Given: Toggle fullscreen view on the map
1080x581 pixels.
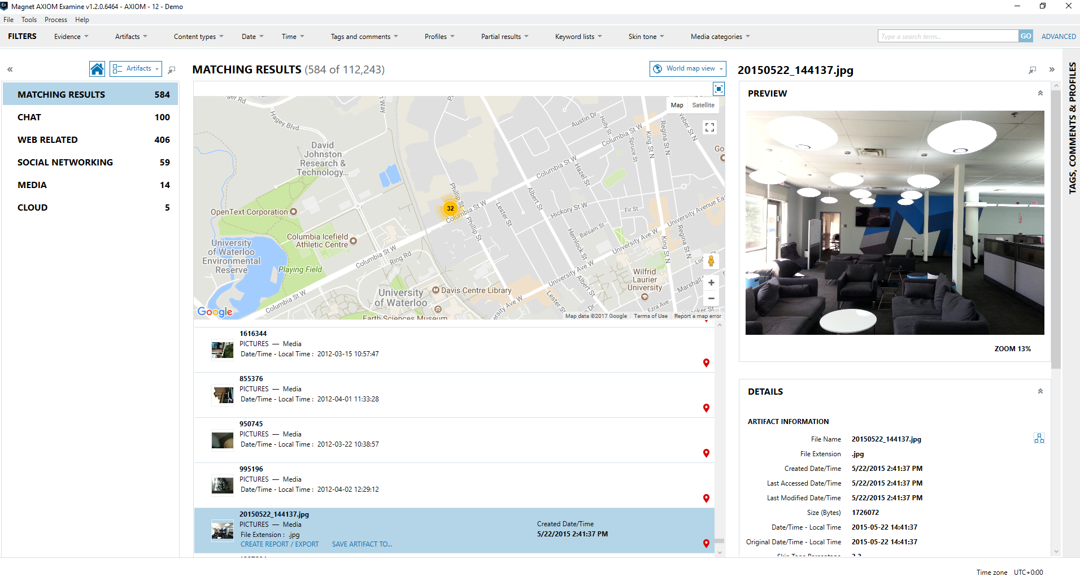Looking at the screenshot, I should (x=710, y=127).
